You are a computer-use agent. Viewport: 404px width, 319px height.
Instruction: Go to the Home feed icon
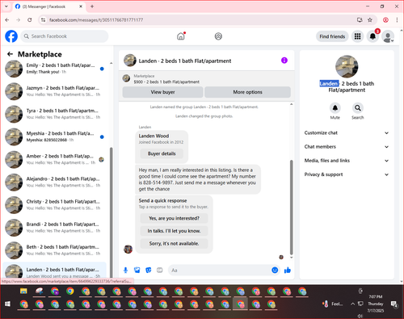[x=181, y=36]
